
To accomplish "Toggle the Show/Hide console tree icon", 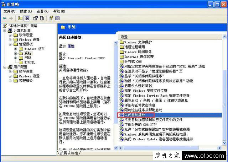I will [x=27, y=18].
